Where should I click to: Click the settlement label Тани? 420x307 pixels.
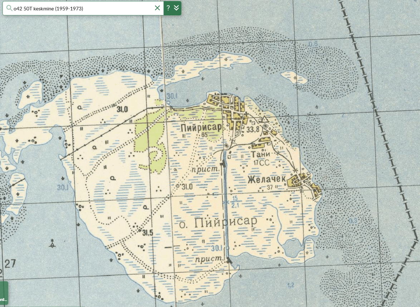(x=260, y=154)
